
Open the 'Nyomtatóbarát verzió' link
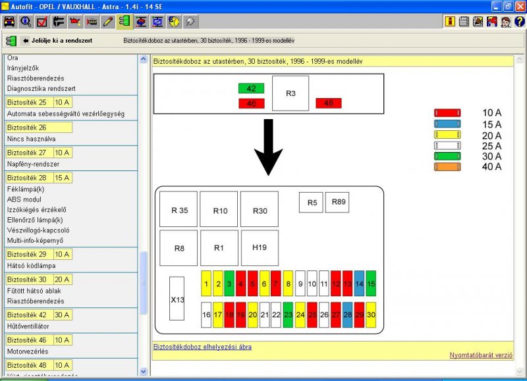(481, 355)
